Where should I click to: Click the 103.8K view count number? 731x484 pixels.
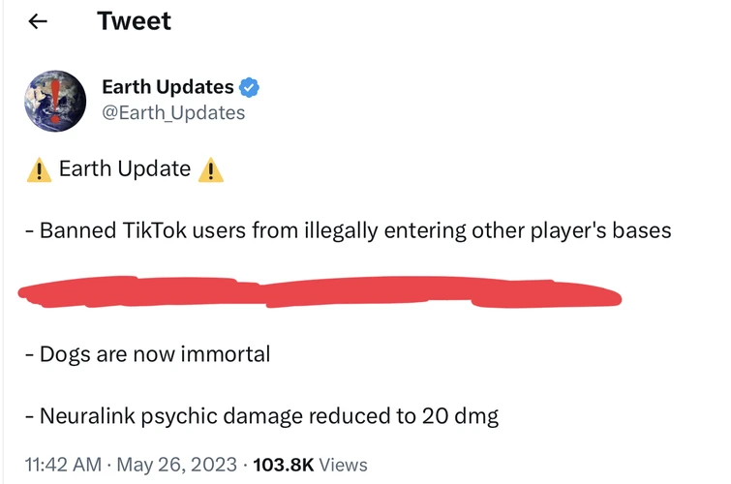pos(283,465)
